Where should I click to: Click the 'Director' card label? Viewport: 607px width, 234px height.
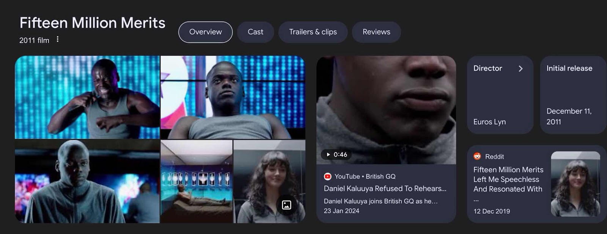(x=487, y=69)
